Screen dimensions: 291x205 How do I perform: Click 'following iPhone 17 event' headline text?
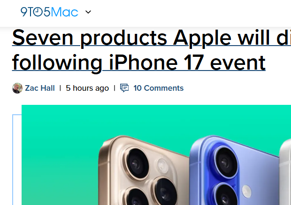(139, 62)
